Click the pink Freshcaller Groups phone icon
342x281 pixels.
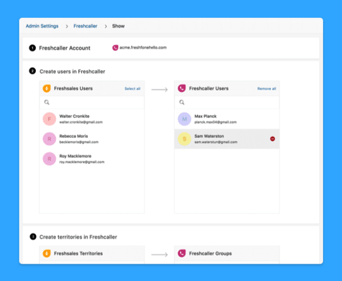(x=182, y=253)
